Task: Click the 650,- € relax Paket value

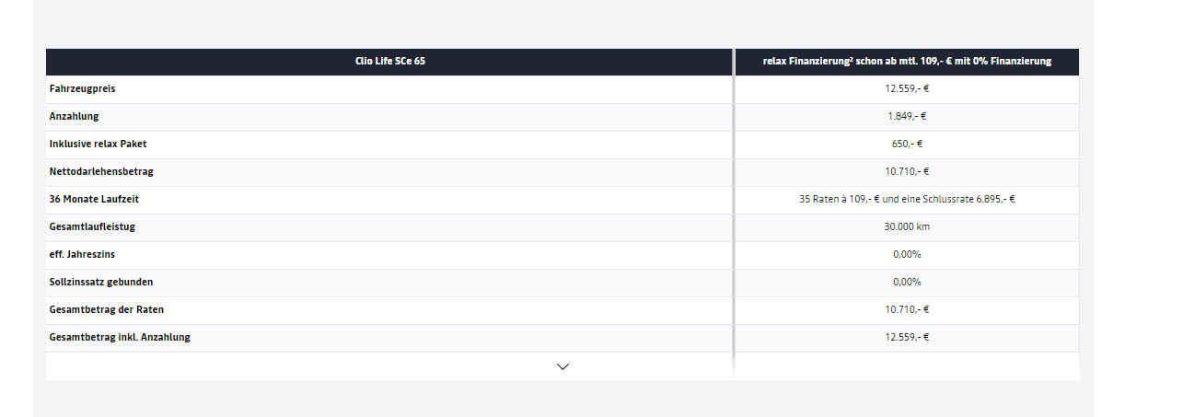Action: (907, 145)
